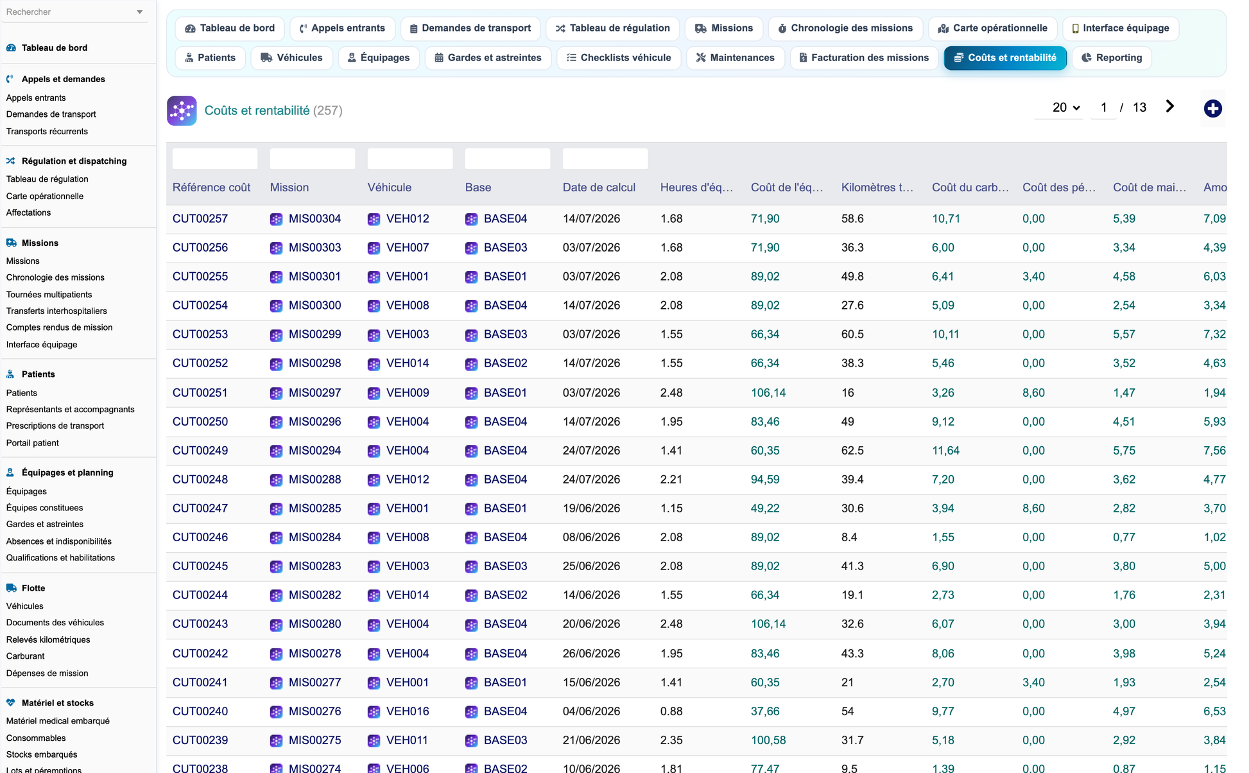Add a new cost record with plus icon
This screenshot has width=1249, height=773.
pos(1212,109)
